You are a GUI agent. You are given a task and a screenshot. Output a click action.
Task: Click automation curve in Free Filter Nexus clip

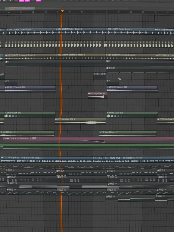[93, 141]
